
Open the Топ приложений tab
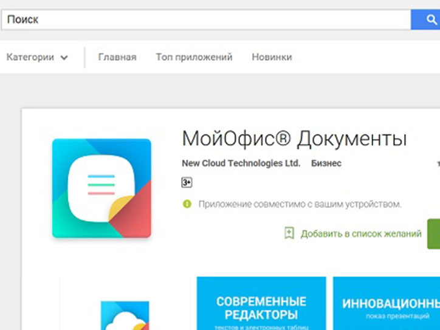pyautogui.click(x=194, y=57)
